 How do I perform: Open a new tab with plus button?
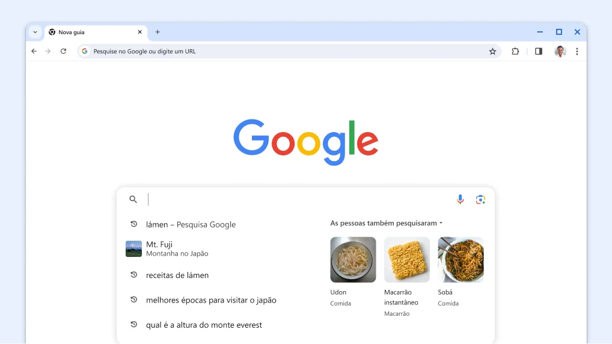pos(158,32)
